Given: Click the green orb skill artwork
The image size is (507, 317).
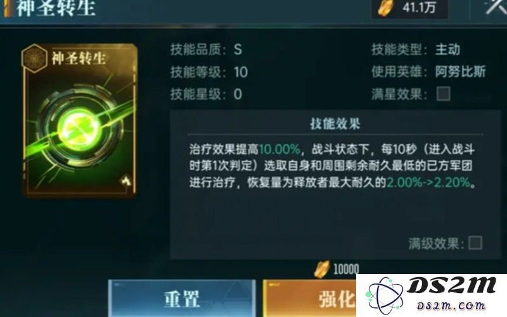Looking at the screenshot, I should pyautogui.click(x=79, y=127).
